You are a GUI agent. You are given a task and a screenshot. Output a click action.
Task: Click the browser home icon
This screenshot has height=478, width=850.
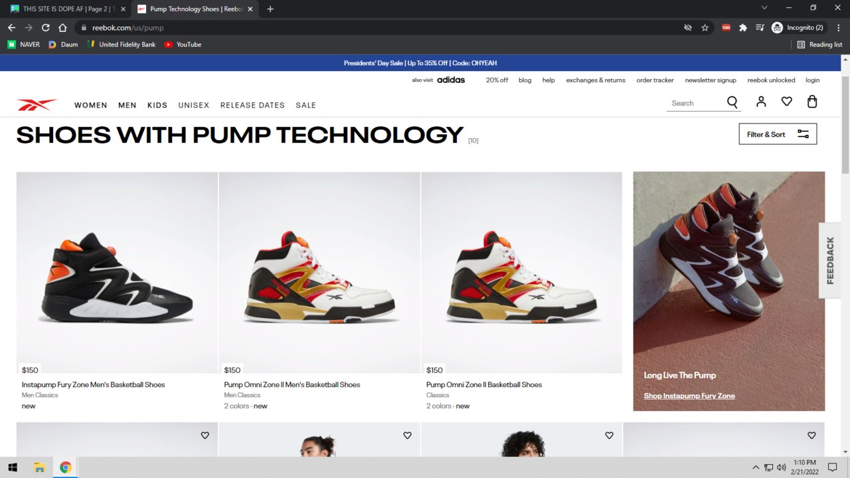pos(62,28)
